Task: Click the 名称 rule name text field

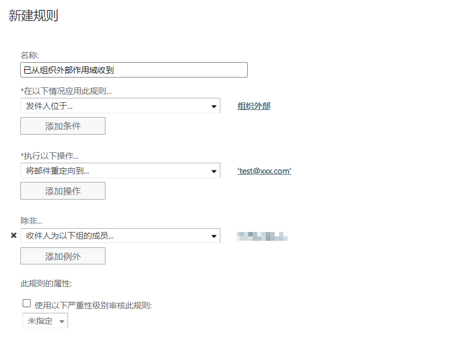Action: click(x=133, y=70)
